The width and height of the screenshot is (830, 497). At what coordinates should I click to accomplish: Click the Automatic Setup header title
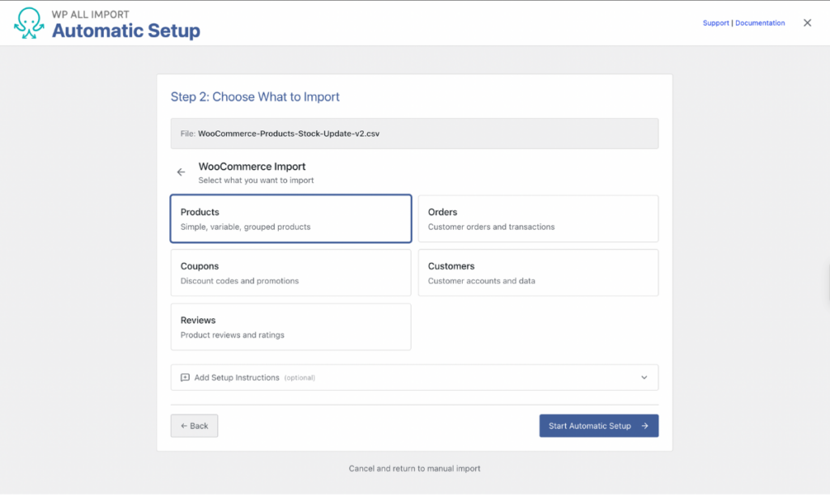click(x=126, y=31)
